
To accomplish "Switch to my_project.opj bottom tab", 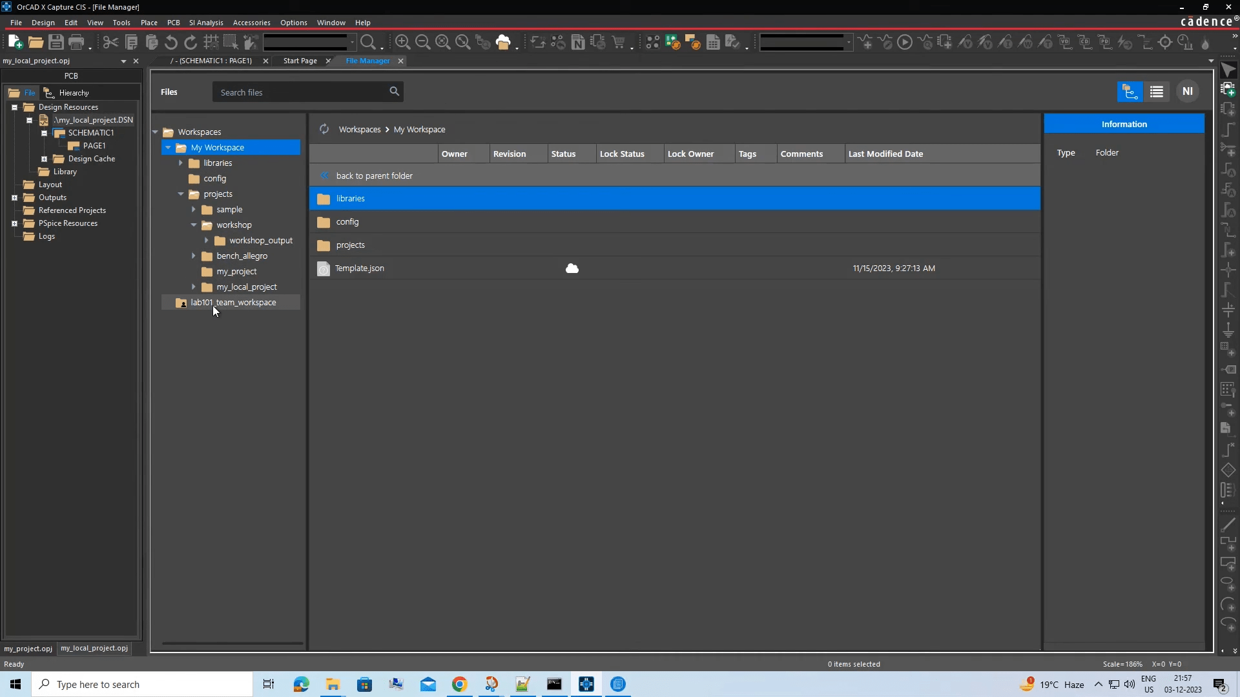I will point(28,649).
